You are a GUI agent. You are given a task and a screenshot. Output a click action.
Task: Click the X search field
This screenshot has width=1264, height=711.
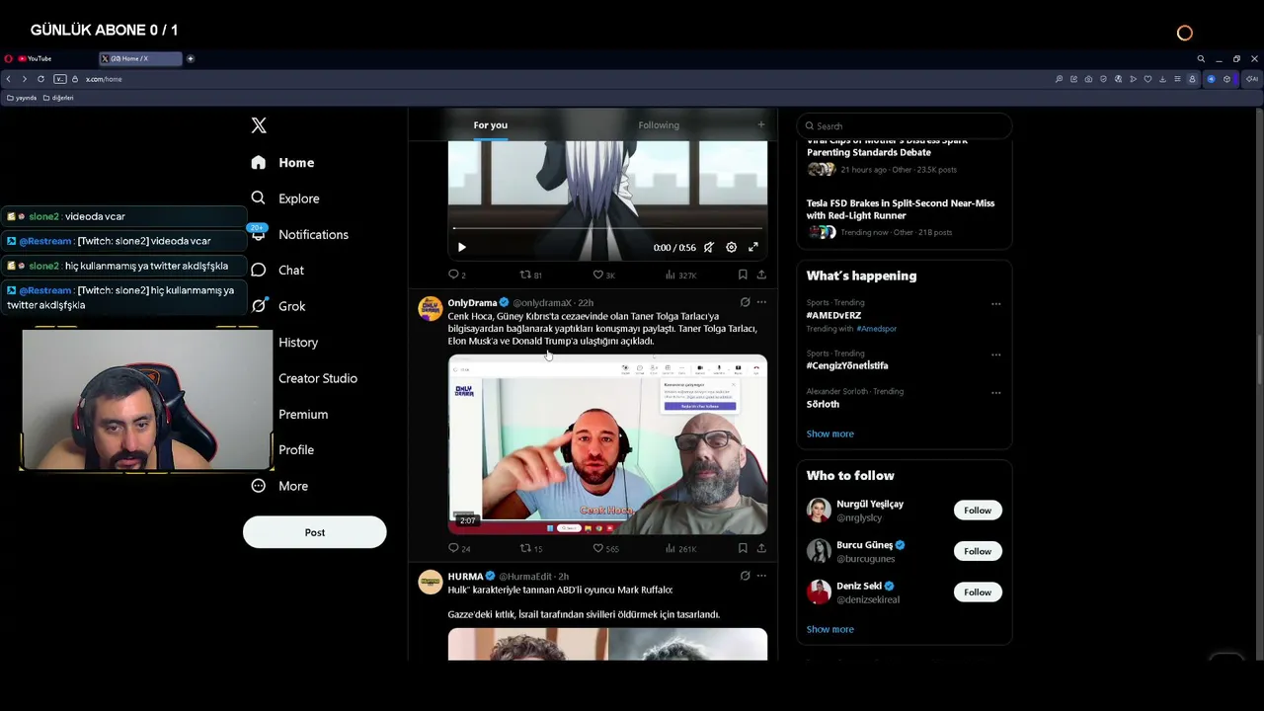point(905,125)
